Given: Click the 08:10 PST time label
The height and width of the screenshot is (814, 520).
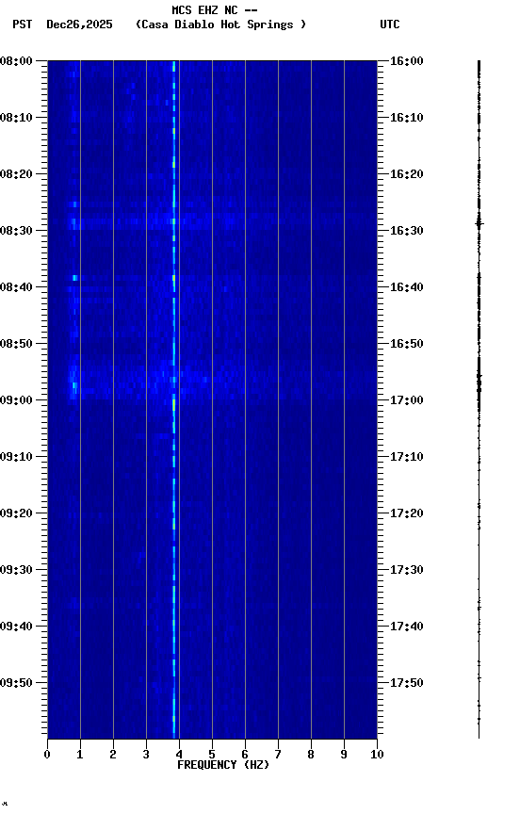Looking at the screenshot, I should [x=16, y=118].
